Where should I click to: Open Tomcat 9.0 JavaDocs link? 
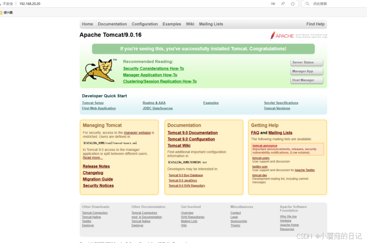coord(183,180)
